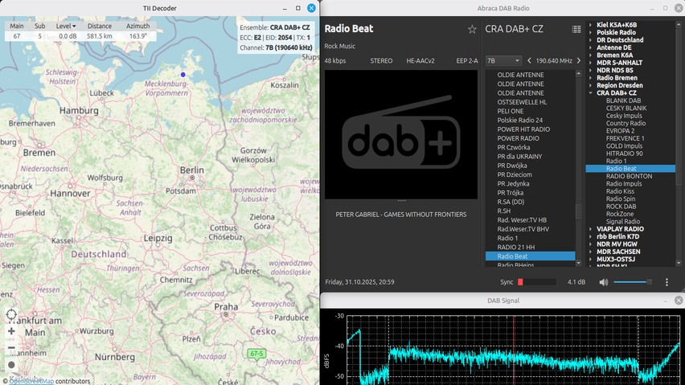Image resolution: width=685 pixels, height=385 pixels.
Task: Select POWER HIT RADIO from service list
Action: pyautogui.click(x=523, y=129)
